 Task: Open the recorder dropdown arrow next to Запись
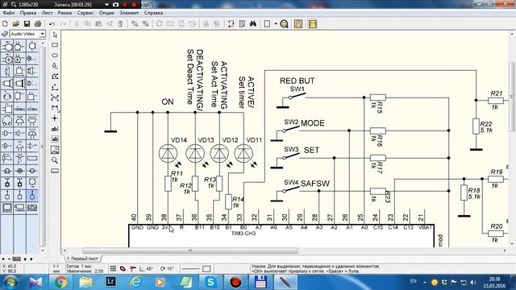coord(106,5)
